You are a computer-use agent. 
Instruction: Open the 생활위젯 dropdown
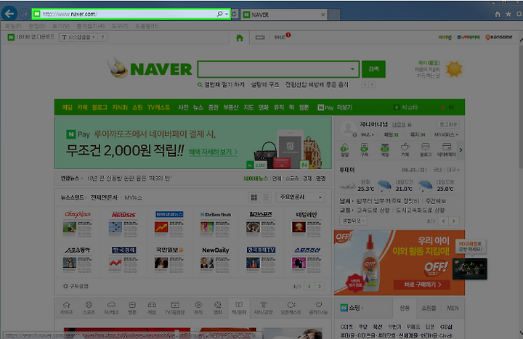[353, 221]
